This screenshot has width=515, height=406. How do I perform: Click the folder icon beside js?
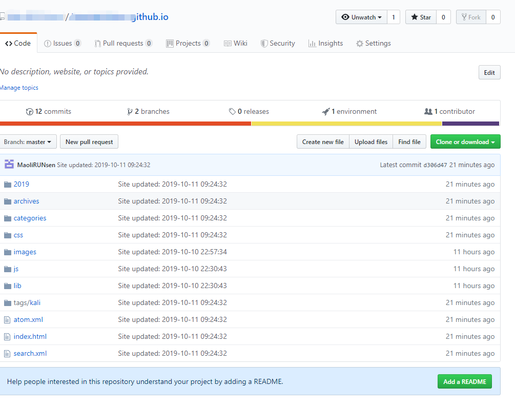8,269
